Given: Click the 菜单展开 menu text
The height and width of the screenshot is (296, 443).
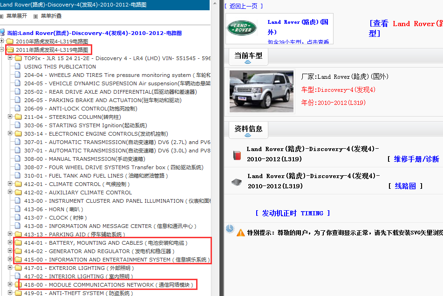Looking at the screenshot, I should tap(17, 16).
